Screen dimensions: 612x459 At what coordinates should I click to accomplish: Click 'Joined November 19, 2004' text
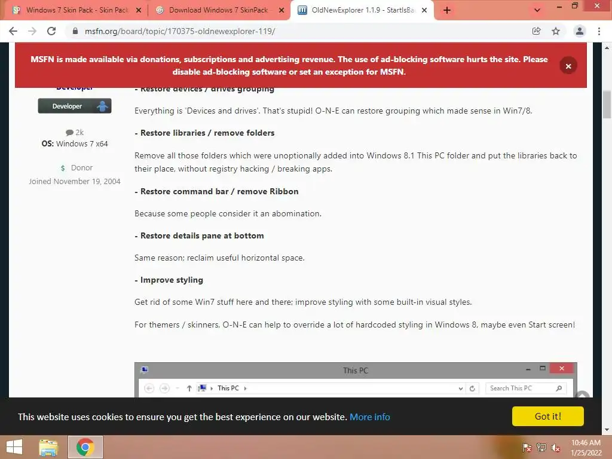click(x=75, y=182)
